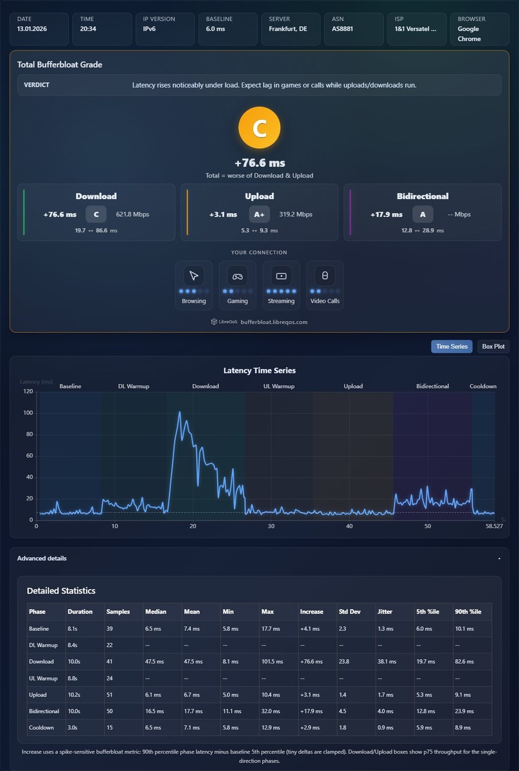The height and width of the screenshot is (771, 519).
Task: Click the large orange C grade badge
Action: pos(259,129)
